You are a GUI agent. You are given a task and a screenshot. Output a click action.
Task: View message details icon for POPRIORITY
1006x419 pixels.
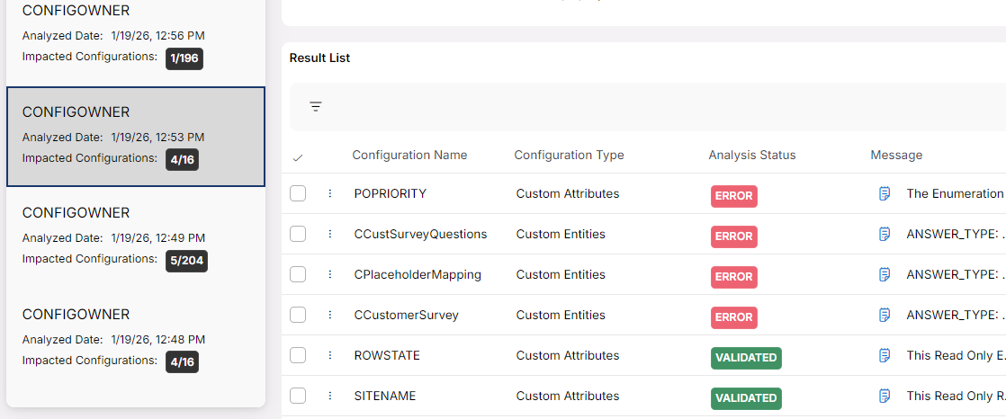(x=885, y=193)
